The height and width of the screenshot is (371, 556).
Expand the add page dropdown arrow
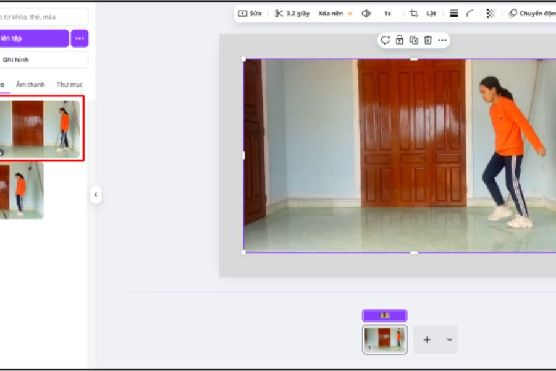[x=449, y=339]
